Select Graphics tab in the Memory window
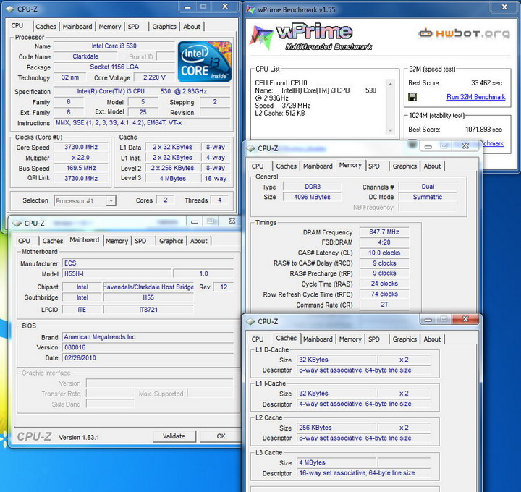 tap(404, 166)
